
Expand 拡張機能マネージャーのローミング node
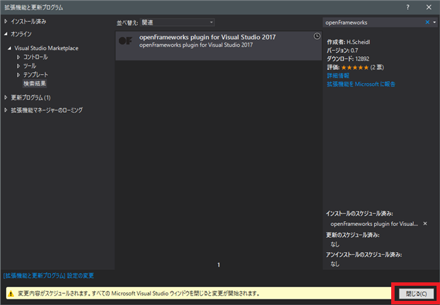tap(6, 110)
